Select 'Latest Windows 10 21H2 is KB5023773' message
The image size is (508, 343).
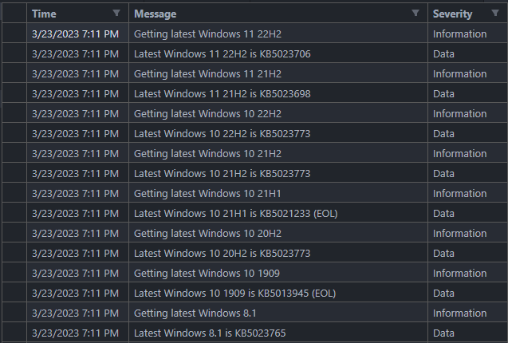(222, 173)
